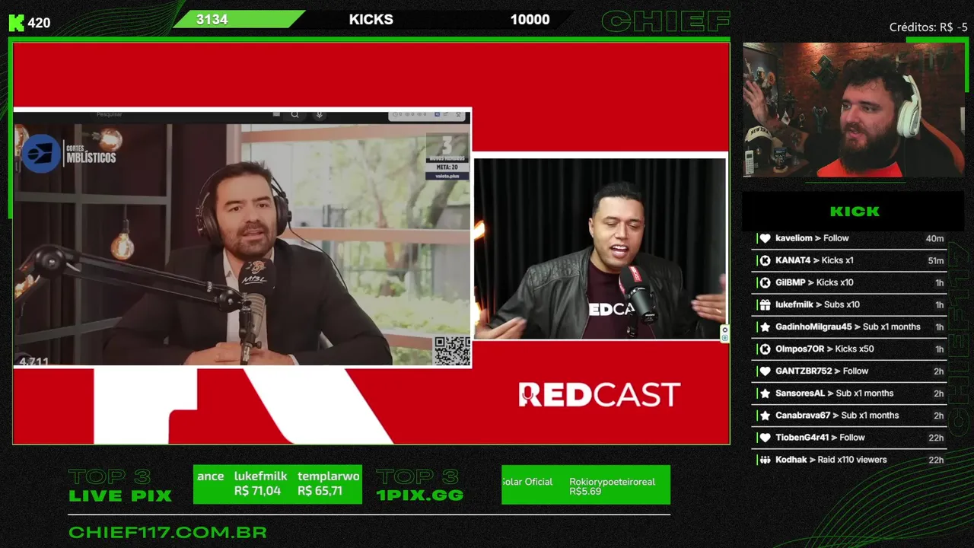Image resolution: width=974 pixels, height=548 pixels.
Task: Click the 40m timestamp on kaveliom row
Action: click(934, 238)
